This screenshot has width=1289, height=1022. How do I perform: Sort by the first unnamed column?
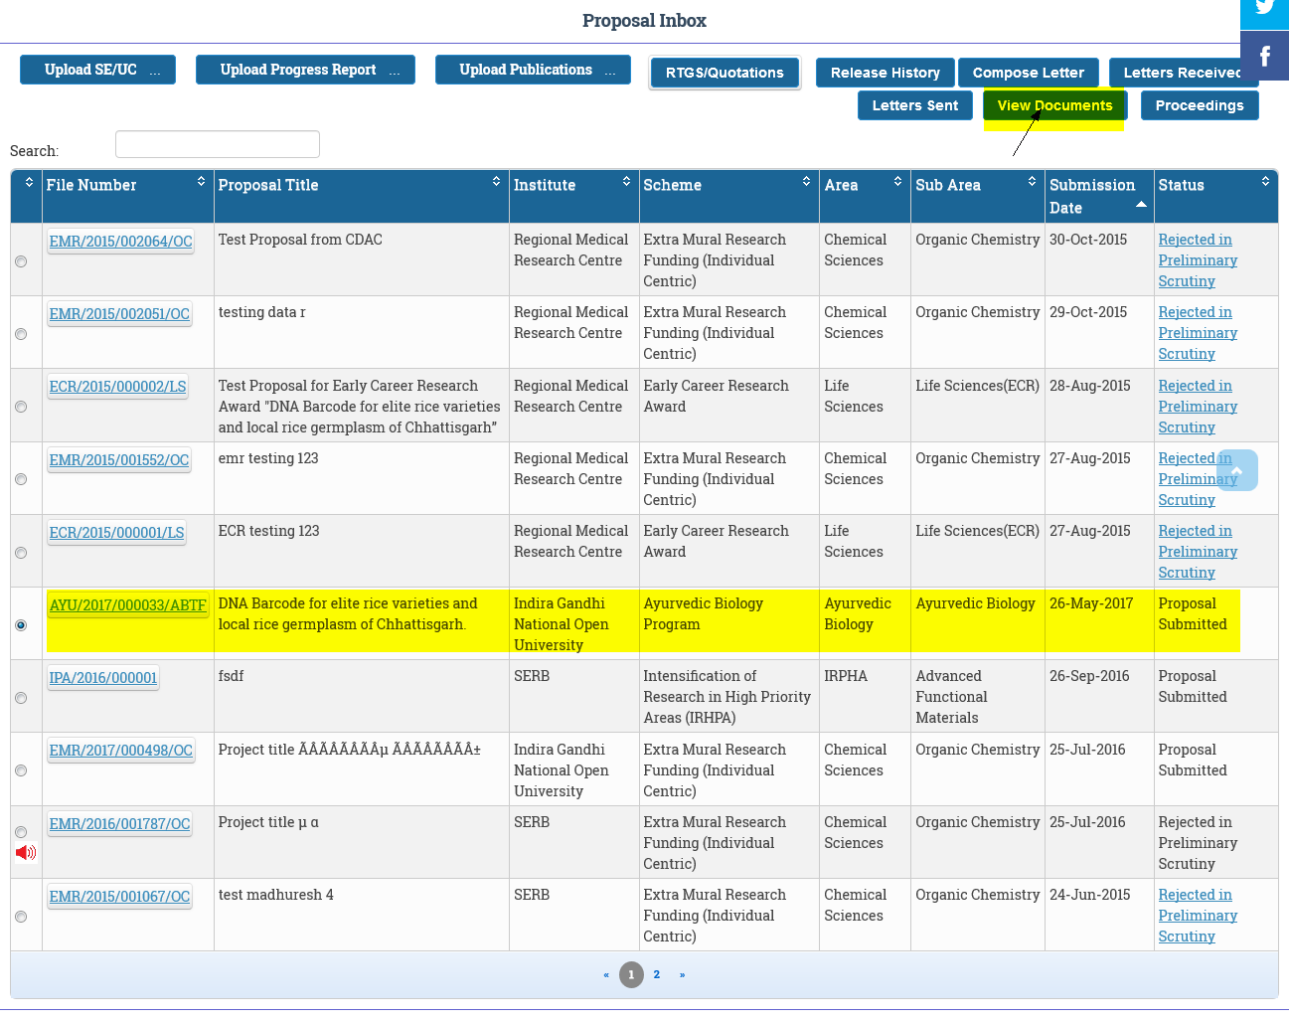click(27, 196)
